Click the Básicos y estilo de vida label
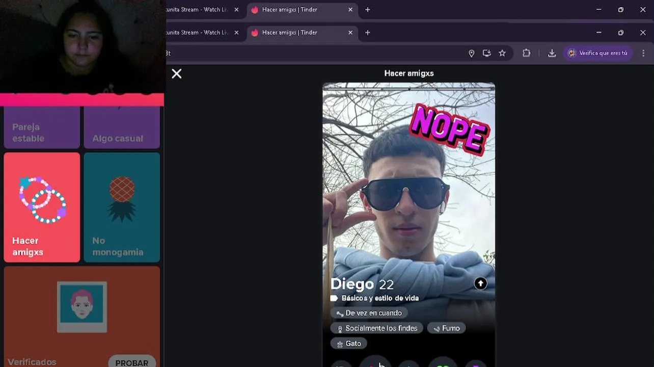Image resolution: width=654 pixels, height=367 pixels. (x=380, y=298)
